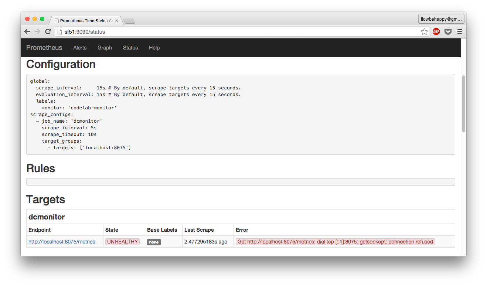Click the Configuration heading
Image resolution: width=487 pixels, height=286 pixels.
[61, 64]
